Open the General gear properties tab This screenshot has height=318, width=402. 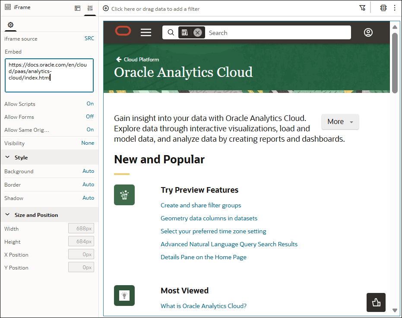click(x=10, y=25)
